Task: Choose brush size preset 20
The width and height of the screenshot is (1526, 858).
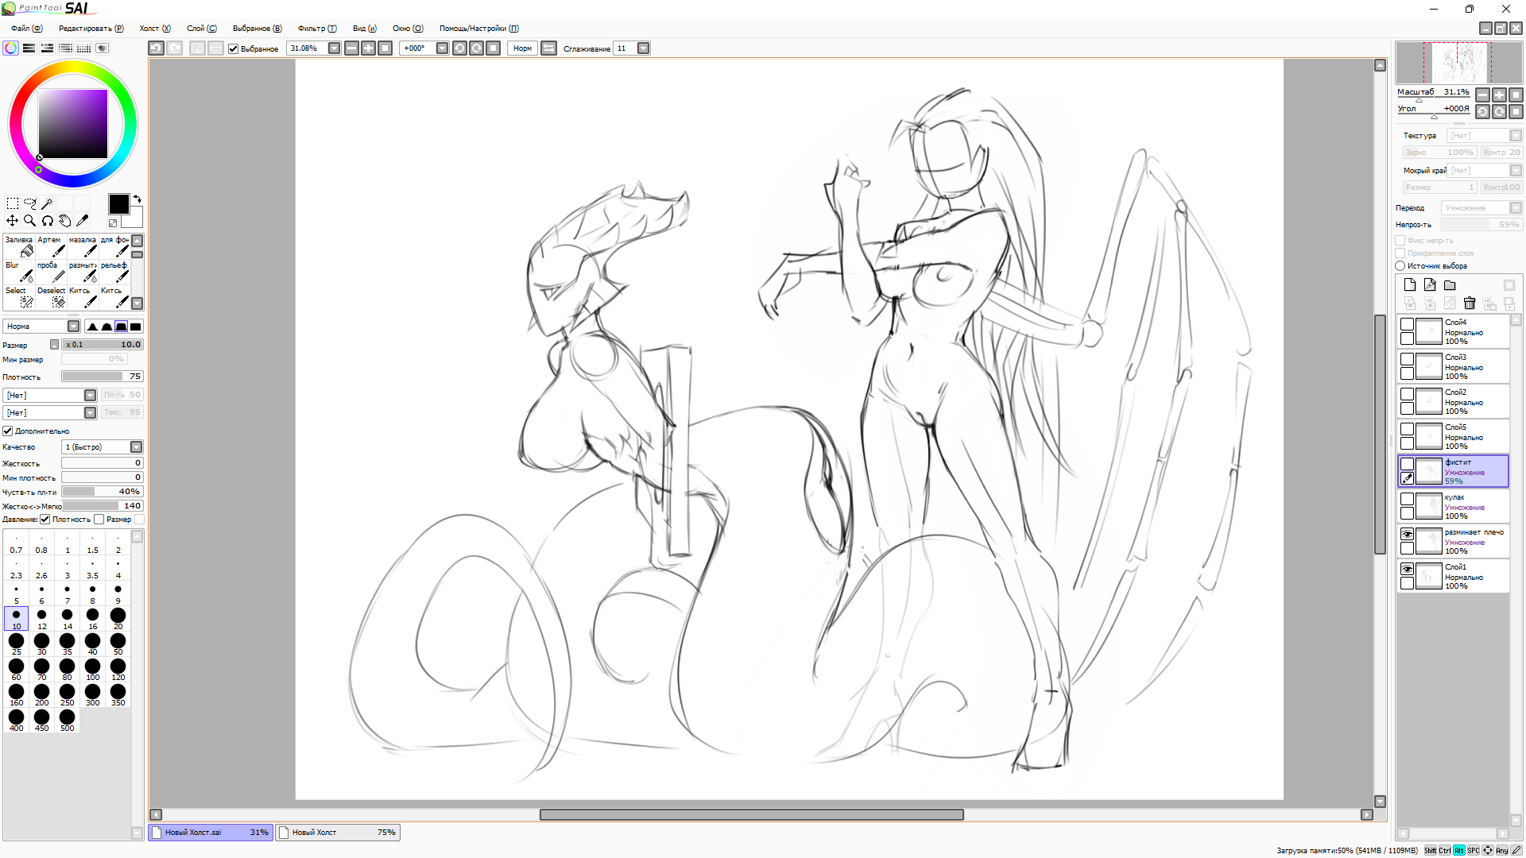Action: click(118, 618)
